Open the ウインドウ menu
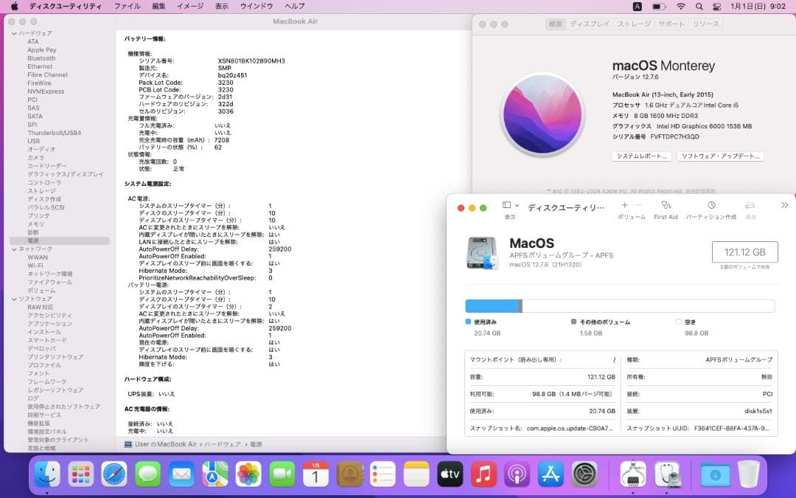Screen dimensions: 796x498 [x=256, y=6]
